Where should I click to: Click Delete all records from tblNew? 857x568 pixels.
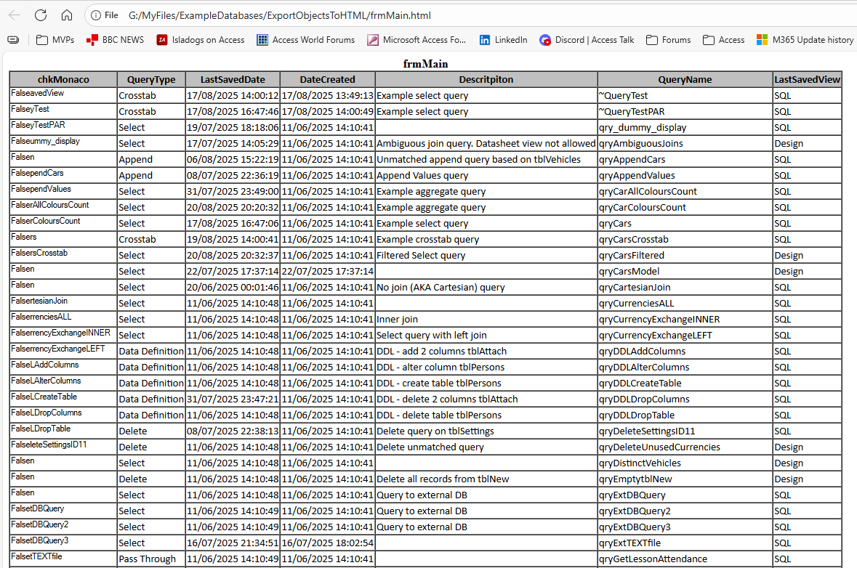486,479
